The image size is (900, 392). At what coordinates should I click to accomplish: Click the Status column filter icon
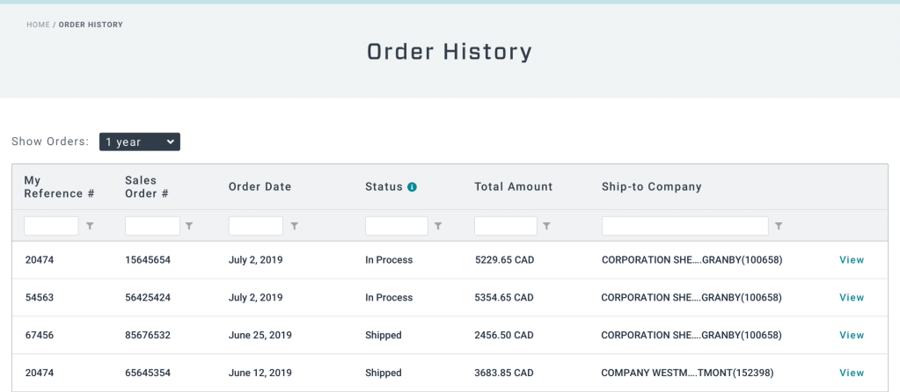pyautogui.click(x=438, y=226)
